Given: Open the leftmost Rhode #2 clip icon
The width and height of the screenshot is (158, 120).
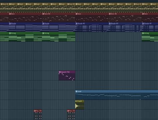Looking at the screenshot, I should pos(76,24).
